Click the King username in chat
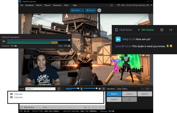177x113 pixels. pos(125,39)
